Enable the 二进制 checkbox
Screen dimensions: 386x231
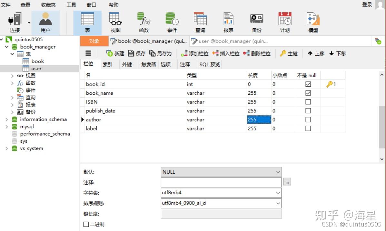click(86, 224)
